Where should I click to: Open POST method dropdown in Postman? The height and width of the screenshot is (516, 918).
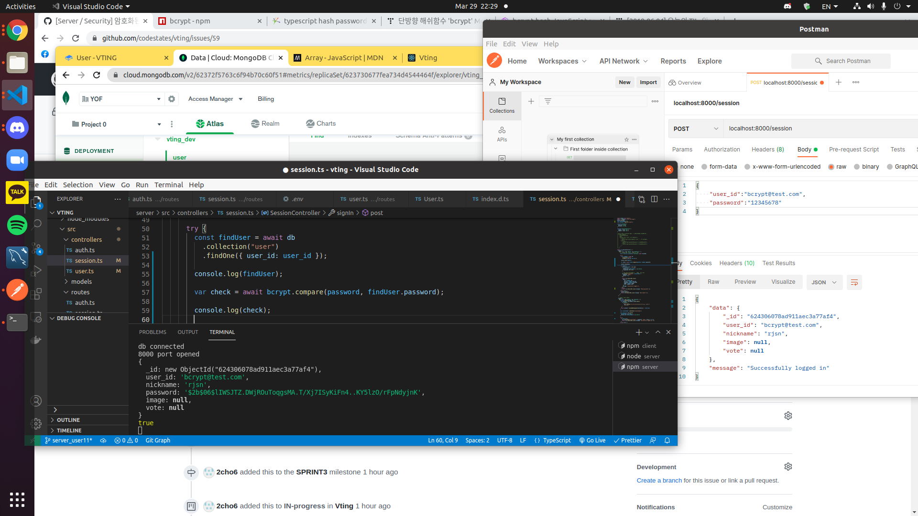coord(696,129)
